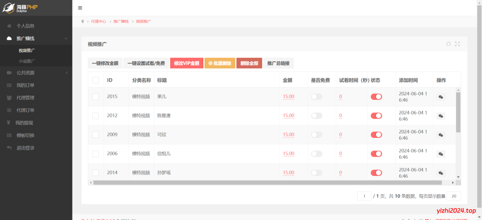The width and height of the screenshot is (482, 220).
Task: Disable the 状态 switch for 陈雅漫
Action: [376, 115]
